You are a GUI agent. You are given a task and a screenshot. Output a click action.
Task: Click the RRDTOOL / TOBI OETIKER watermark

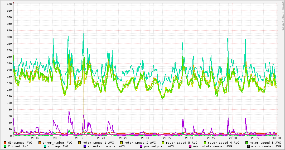pos(283,16)
